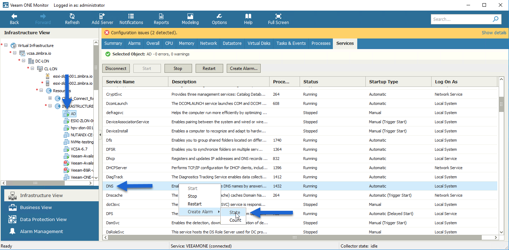Image resolution: width=509 pixels, height=250 pixels.
Task: Open the Show details link
Action: point(494,32)
